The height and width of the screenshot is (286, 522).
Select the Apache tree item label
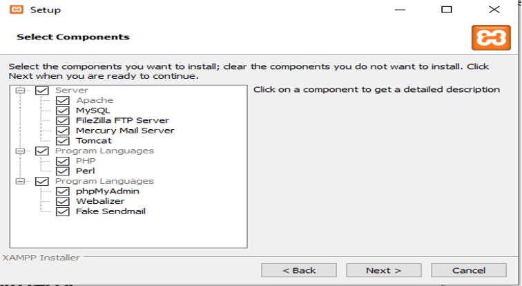point(95,100)
